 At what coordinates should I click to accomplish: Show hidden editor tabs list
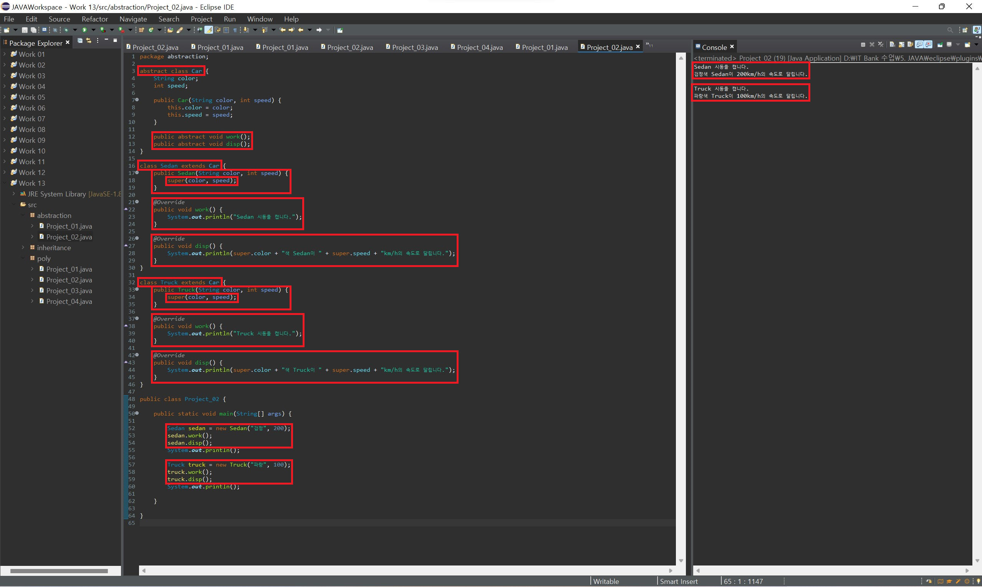649,46
